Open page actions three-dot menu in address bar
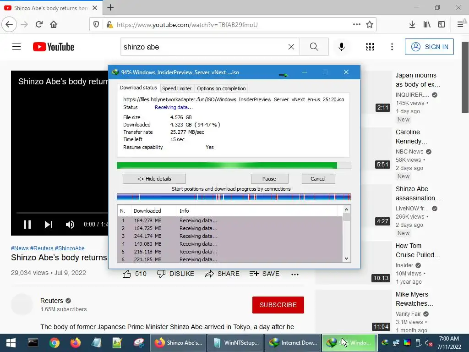Image resolution: width=469 pixels, height=352 pixels. (x=356, y=25)
